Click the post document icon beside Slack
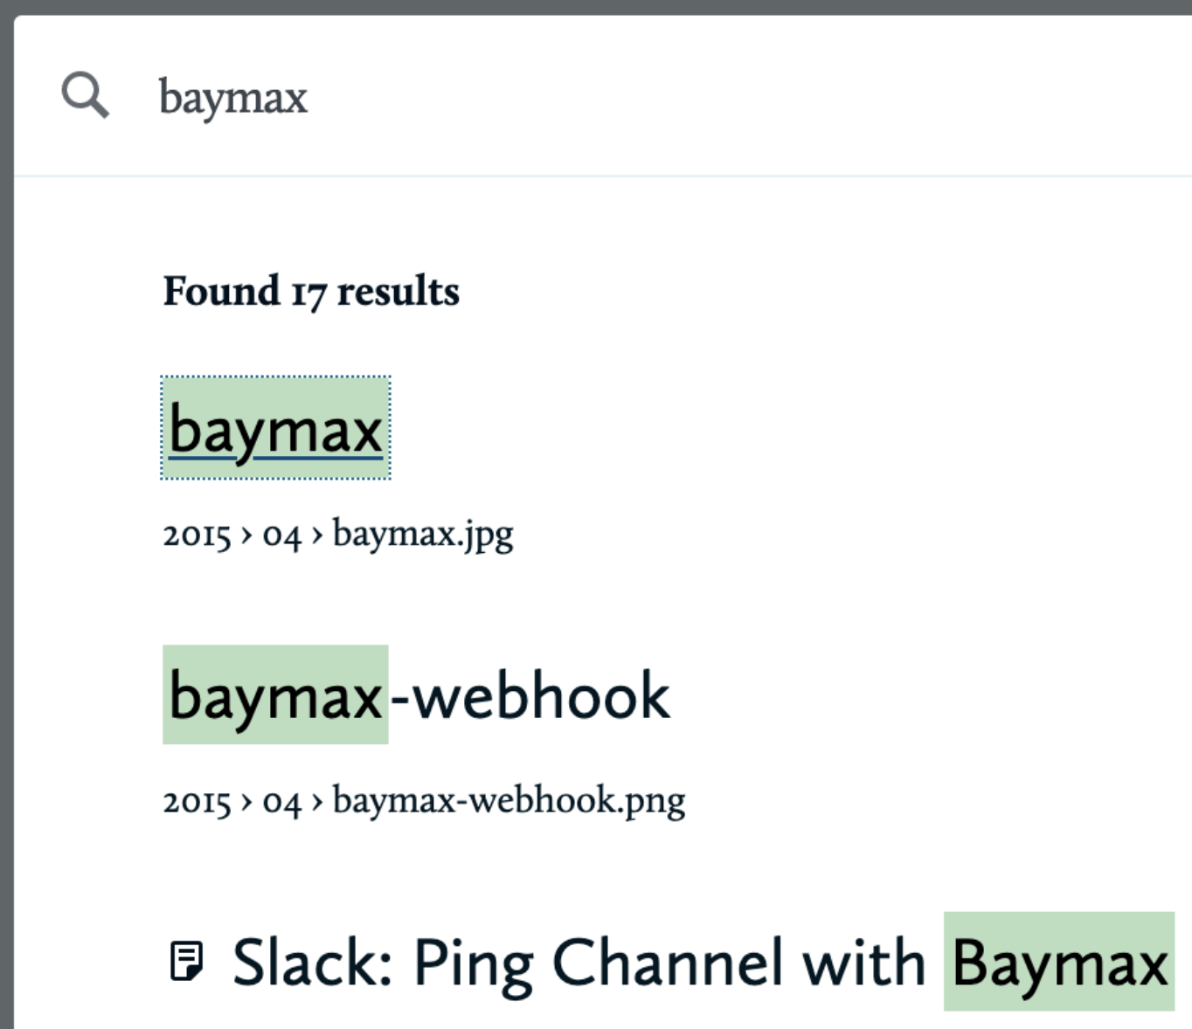This screenshot has width=1192, height=1029. coord(186,961)
